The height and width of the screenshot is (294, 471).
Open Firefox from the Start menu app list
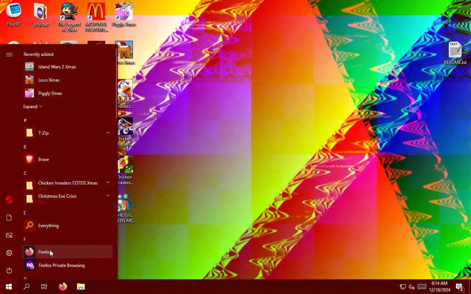tap(67, 252)
